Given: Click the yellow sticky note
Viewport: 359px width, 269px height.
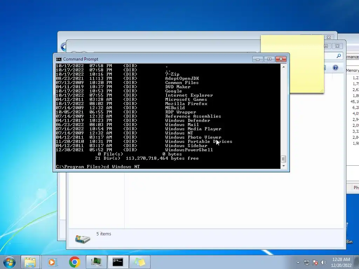Looking at the screenshot, I should pyautogui.click(x=307, y=64).
